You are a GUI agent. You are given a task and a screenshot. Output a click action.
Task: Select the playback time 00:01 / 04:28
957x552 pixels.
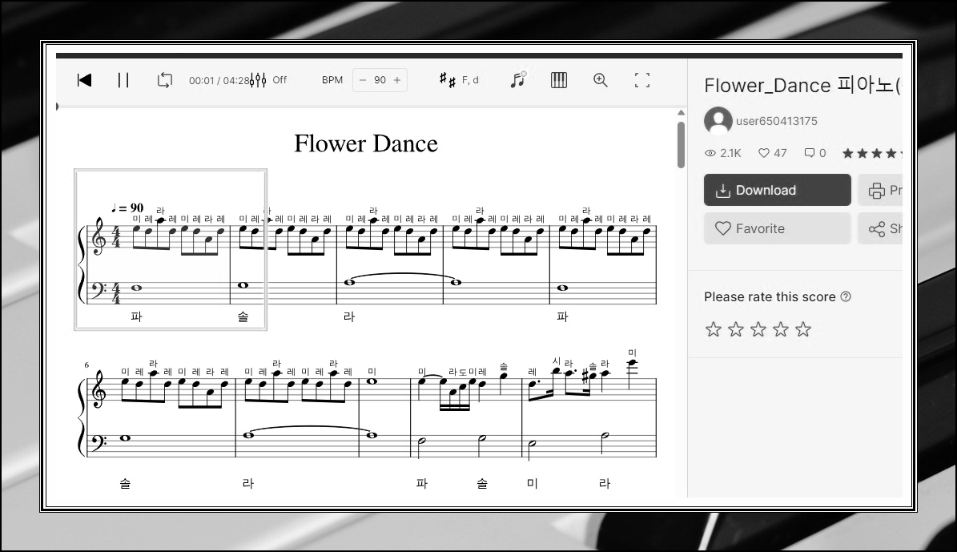(219, 81)
